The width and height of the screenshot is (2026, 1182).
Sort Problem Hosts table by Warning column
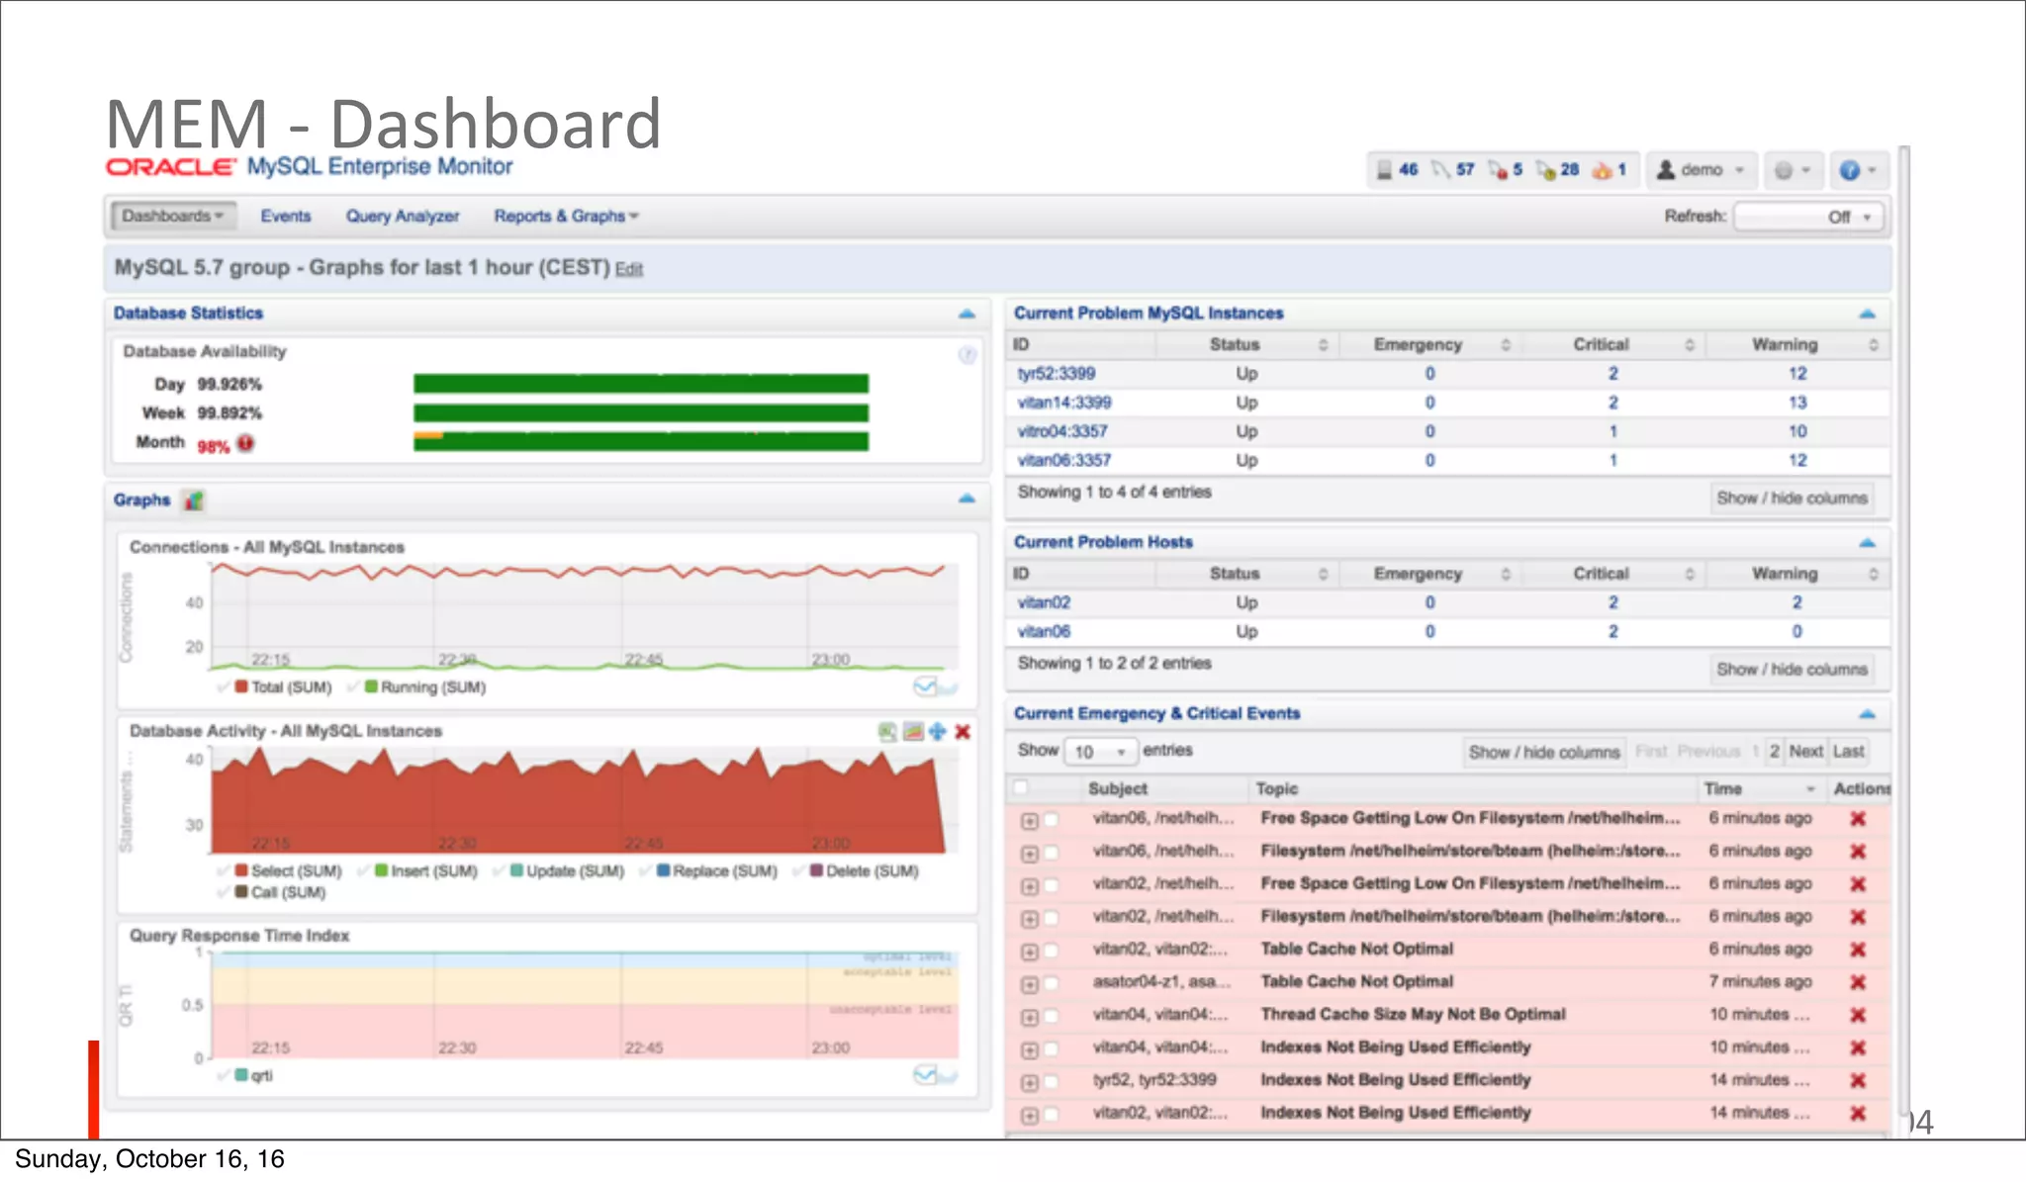1797,574
